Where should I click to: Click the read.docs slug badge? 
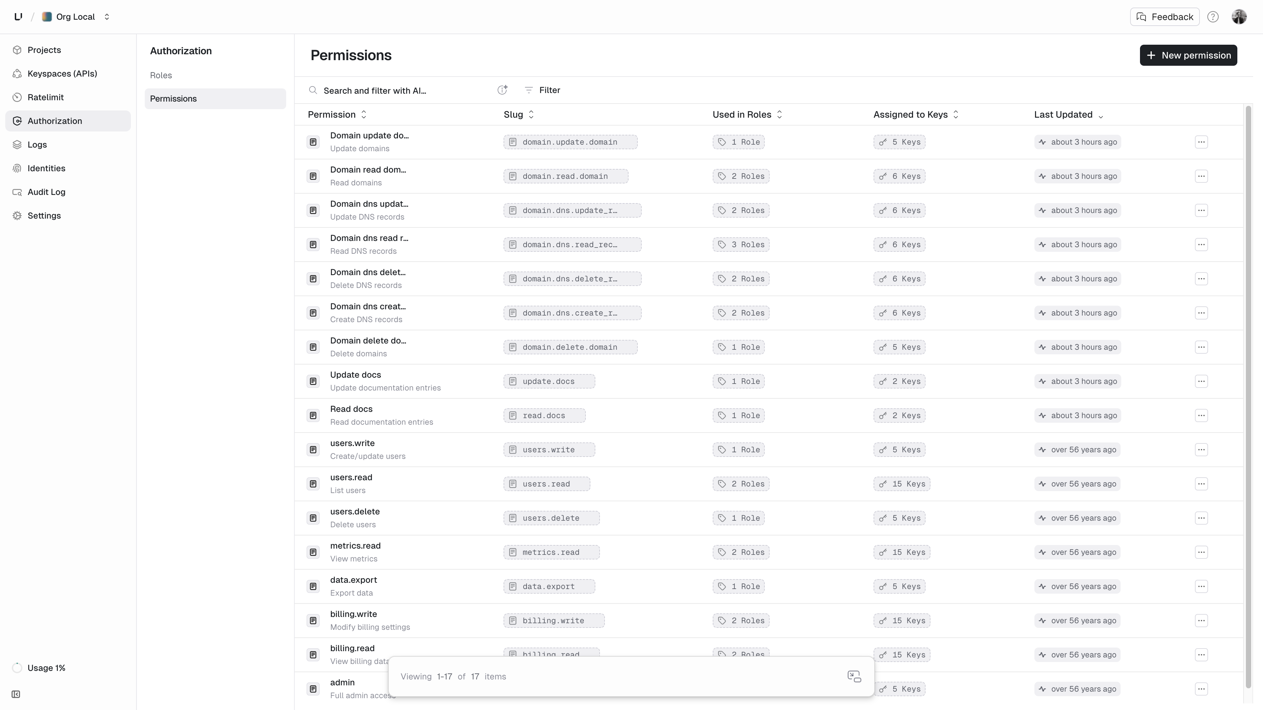(x=544, y=415)
